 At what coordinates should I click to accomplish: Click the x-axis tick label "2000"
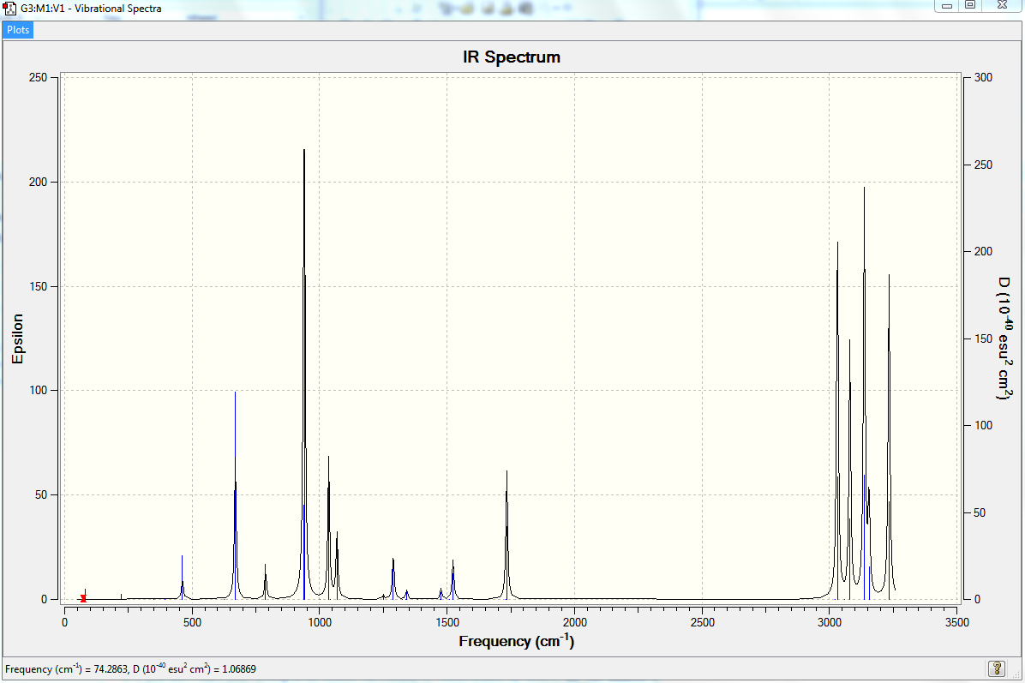[574, 622]
